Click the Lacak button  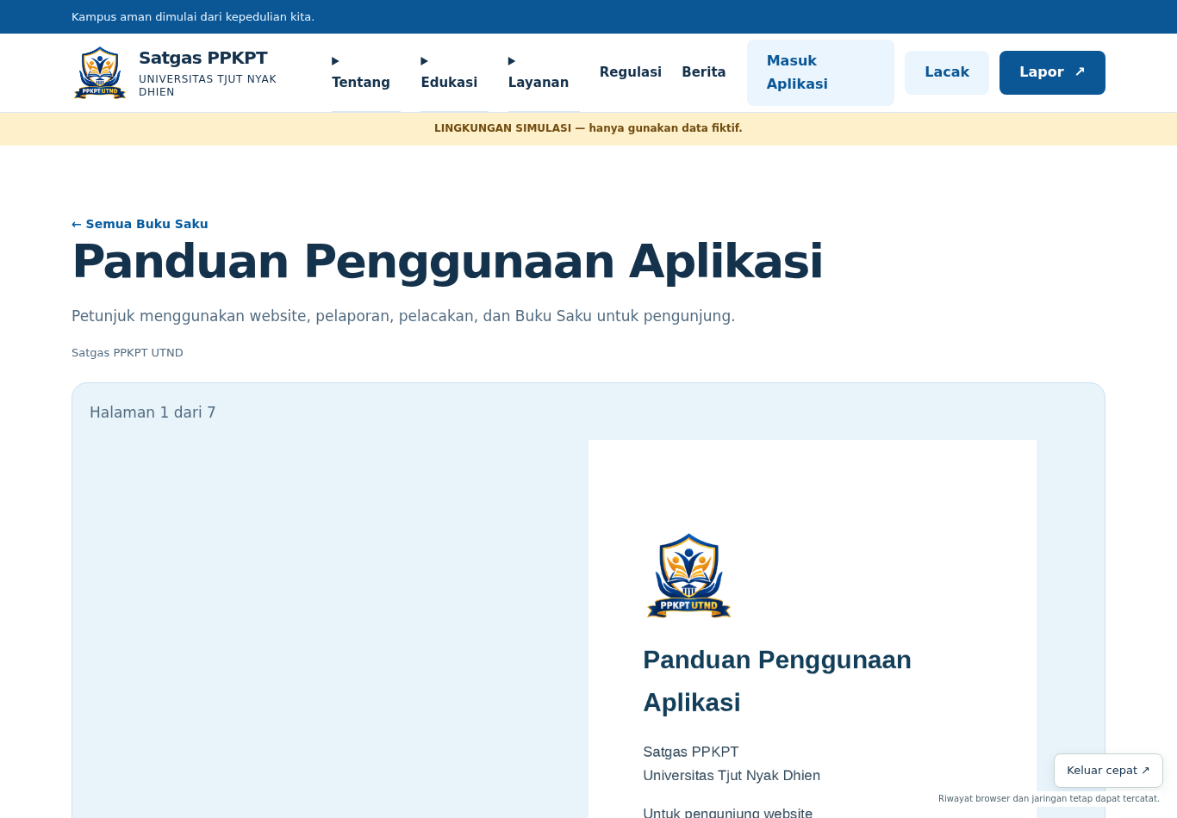click(x=947, y=72)
